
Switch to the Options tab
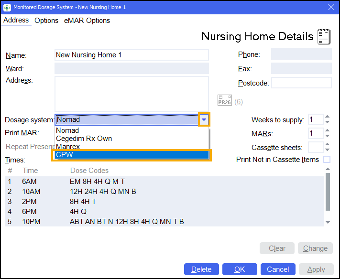[46, 21]
